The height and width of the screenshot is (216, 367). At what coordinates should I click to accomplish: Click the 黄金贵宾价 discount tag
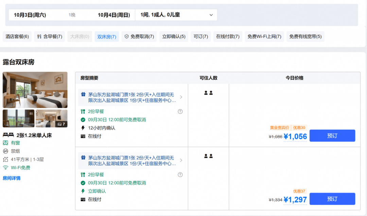pyautogui.click(x=279, y=128)
